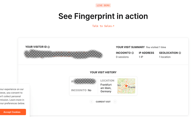
Task: Go to the previous visit arrow
Action: pos(91,102)
